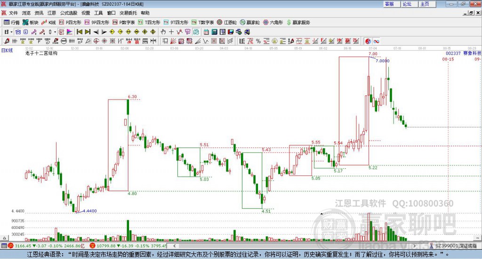Open the calendar date icon
The height and width of the screenshot is (259, 482).
pos(206,32)
